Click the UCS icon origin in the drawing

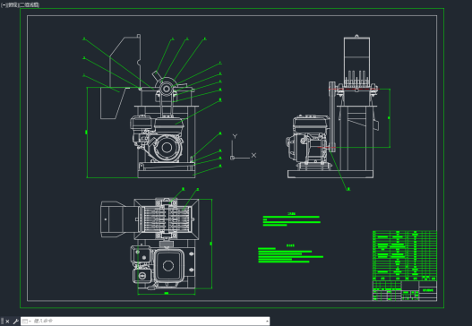tap(232, 158)
